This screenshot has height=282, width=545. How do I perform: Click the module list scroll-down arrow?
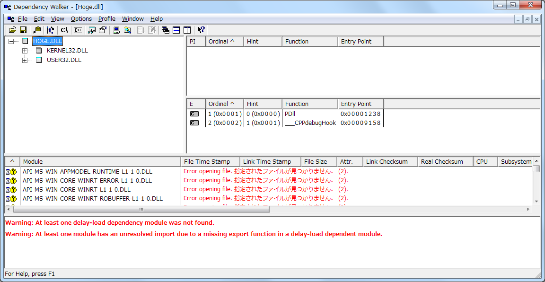point(536,202)
